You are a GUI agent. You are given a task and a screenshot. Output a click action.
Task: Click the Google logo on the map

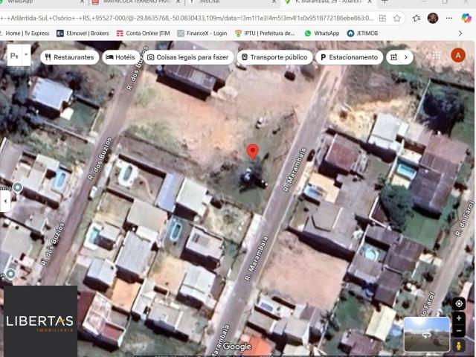pyautogui.click(x=237, y=346)
